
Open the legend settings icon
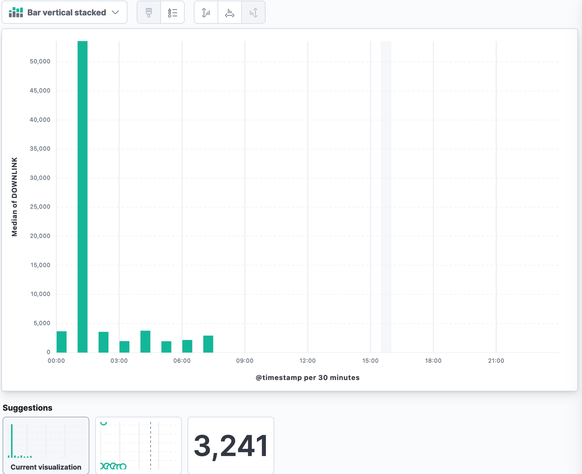tap(172, 13)
